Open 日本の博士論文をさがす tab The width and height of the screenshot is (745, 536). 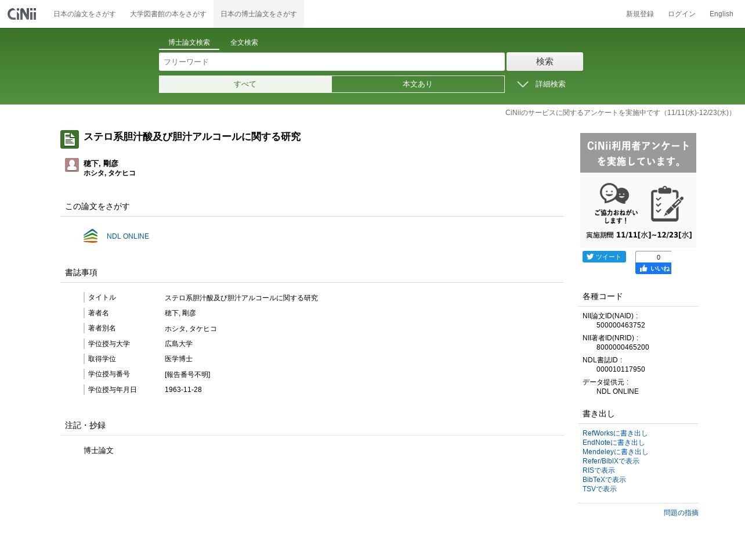[259, 14]
